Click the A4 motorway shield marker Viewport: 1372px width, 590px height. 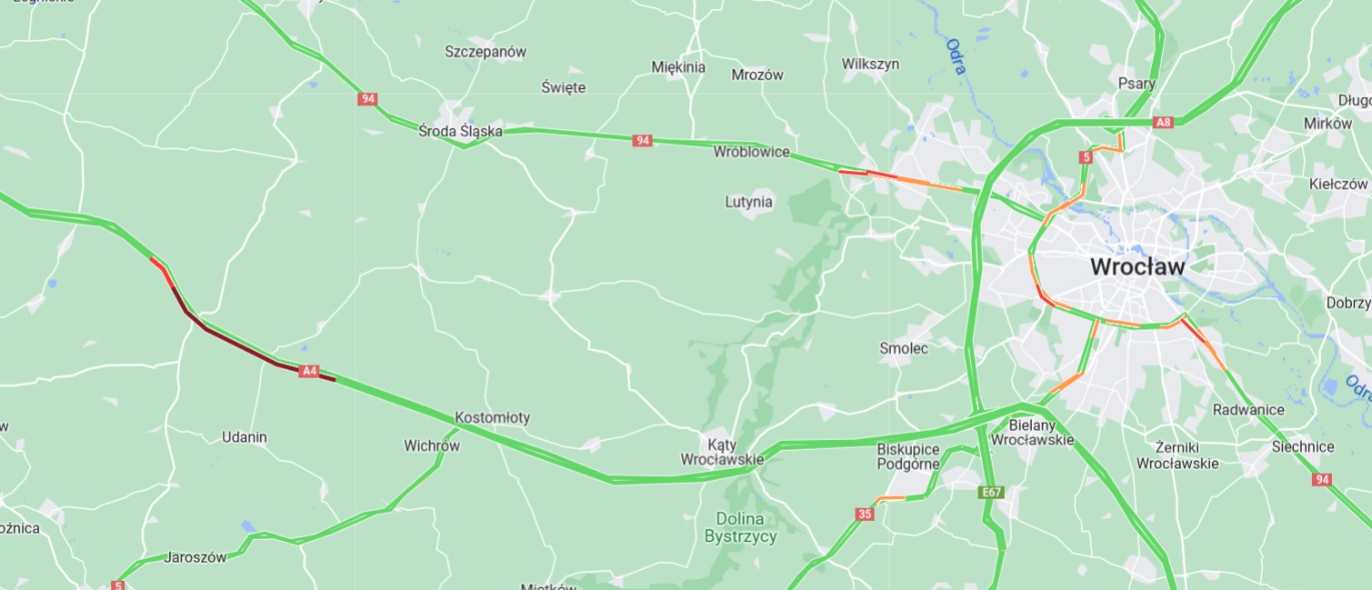coord(310,371)
